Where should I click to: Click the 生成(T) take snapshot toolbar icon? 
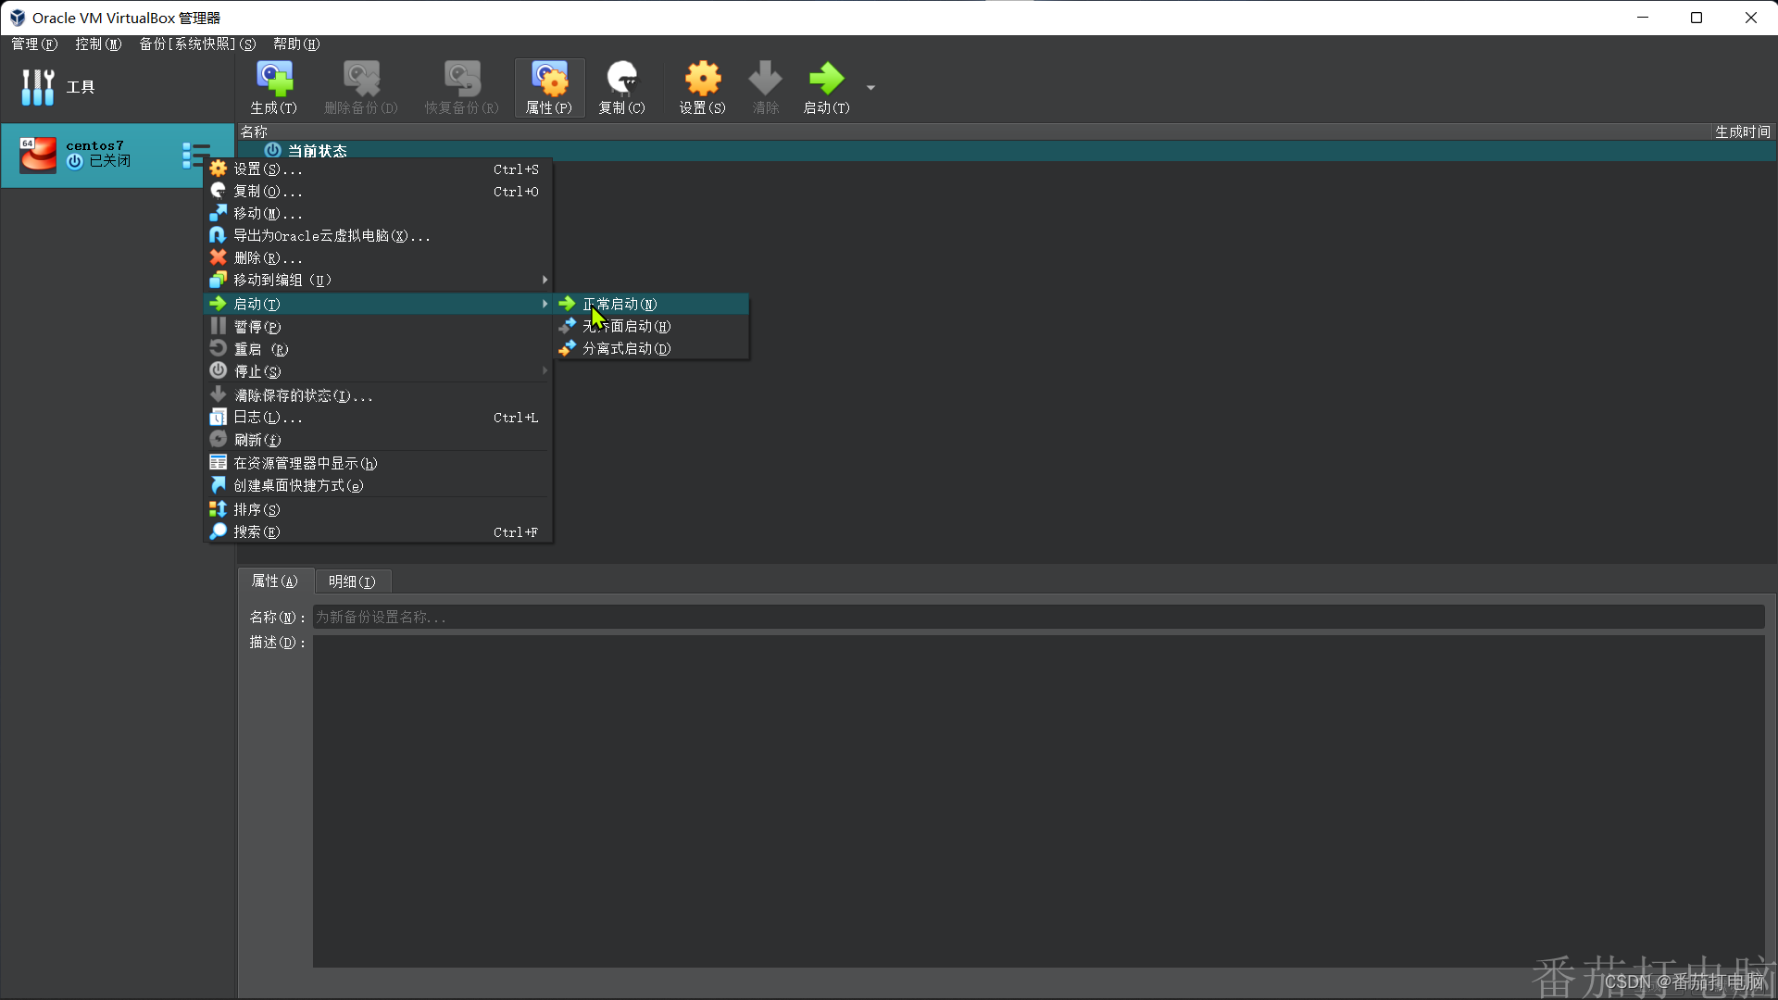tap(274, 88)
